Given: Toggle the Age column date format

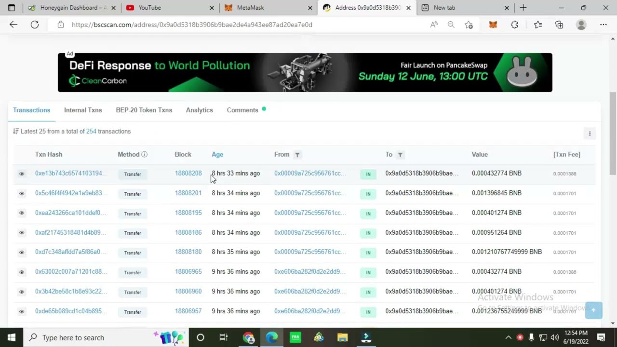Looking at the screenshot, I should pyautogui.click(x=217, y=154).
